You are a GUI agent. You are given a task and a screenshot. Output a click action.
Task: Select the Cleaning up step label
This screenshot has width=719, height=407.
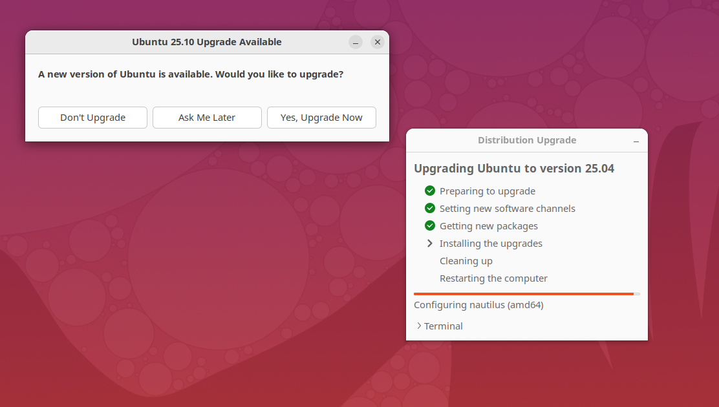[x=466, y=261]
